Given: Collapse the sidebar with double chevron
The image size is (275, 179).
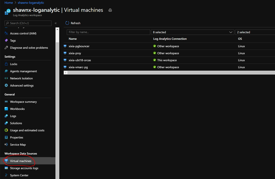Looking at the screenshot, I should click(56, 23).
